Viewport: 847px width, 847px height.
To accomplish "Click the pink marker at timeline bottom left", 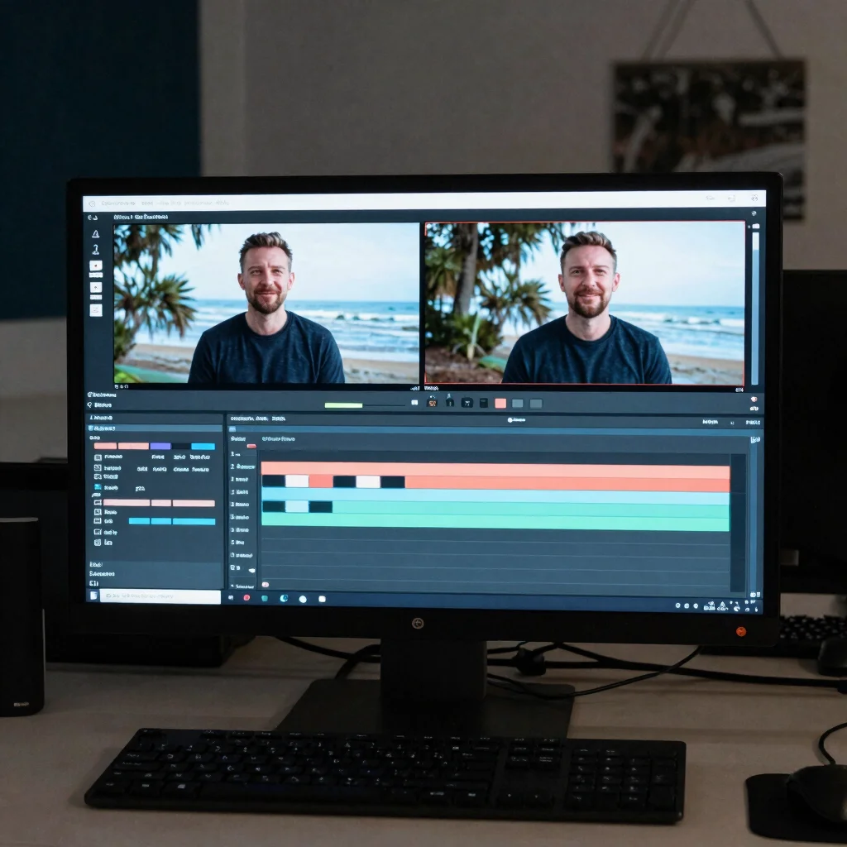I will tap(266, 585).
